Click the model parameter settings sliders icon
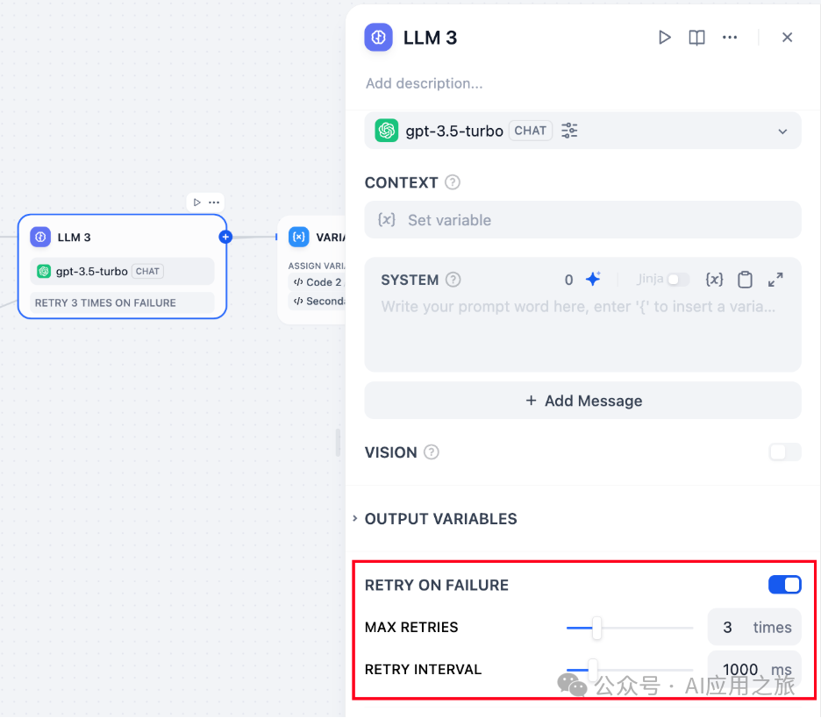Viewport: 821px width, 718px height. click(x=570, y=131)
